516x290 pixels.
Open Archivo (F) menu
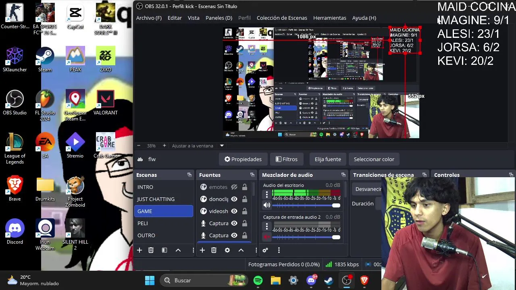point(149,18)
